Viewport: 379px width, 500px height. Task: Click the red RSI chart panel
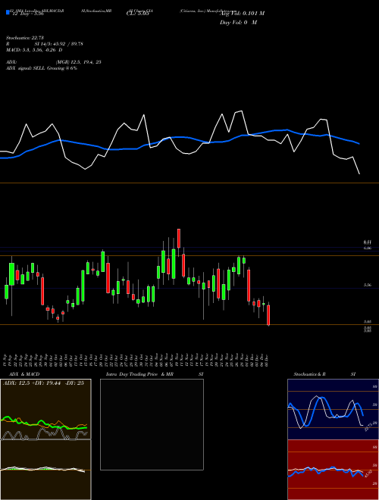(x=333, y=470)
